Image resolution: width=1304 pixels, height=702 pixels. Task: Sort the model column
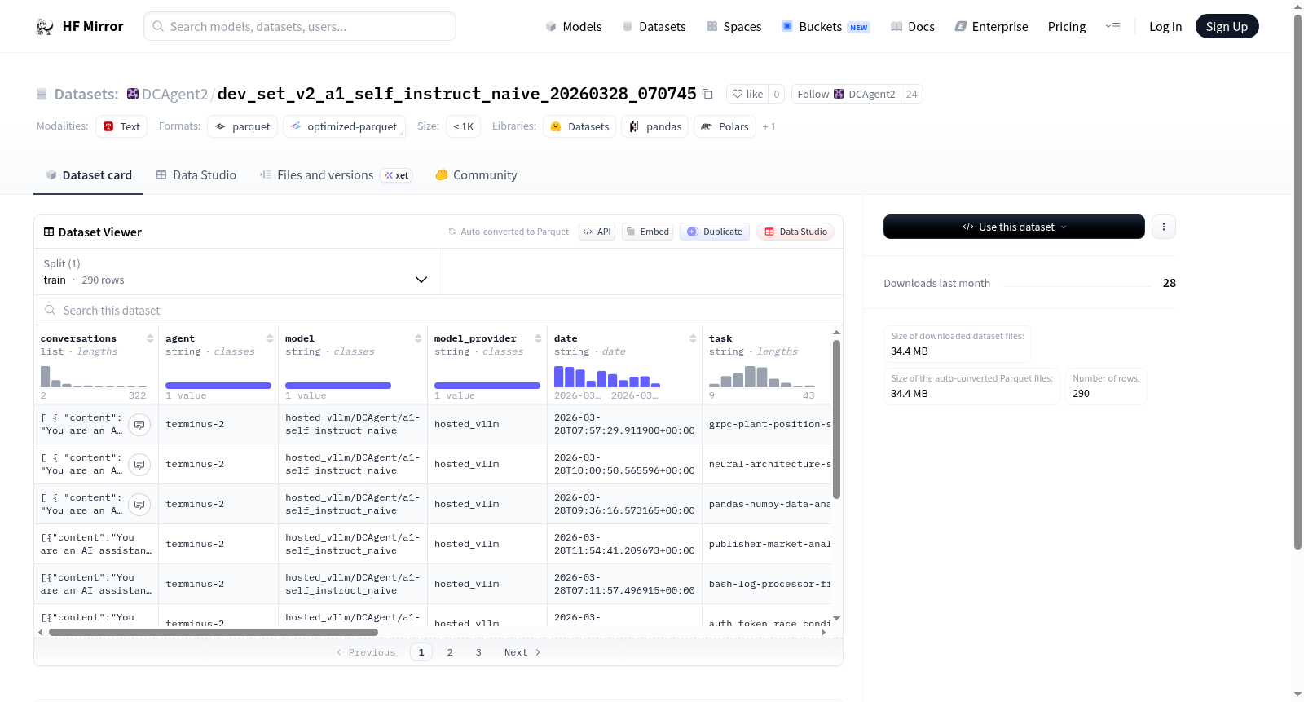418,338
